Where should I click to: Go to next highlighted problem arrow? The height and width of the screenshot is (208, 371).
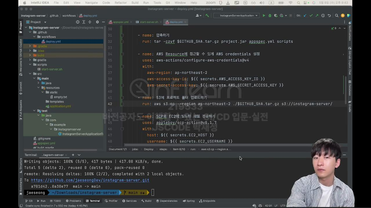tap(344, 28)
